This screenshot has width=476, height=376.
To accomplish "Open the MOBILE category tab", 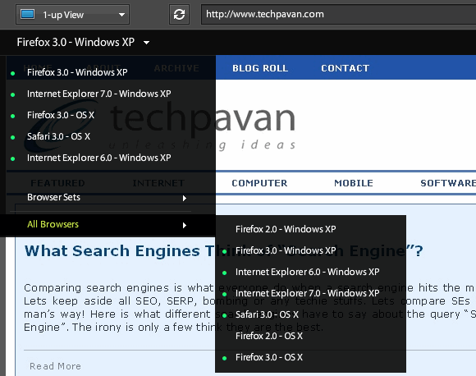I will click(x=354, y=183).
